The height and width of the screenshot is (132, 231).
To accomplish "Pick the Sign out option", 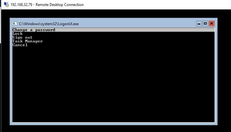I will tap(22, 37).
